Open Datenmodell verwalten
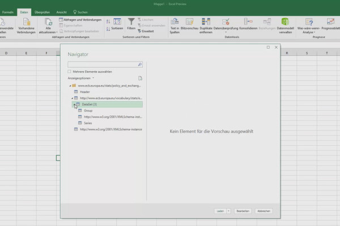 click(286, 26)
